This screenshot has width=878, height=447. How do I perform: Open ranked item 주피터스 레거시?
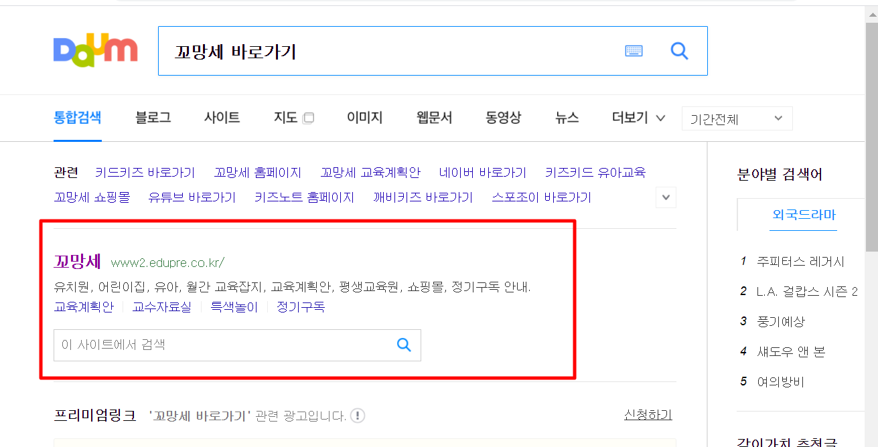point(801,262)
